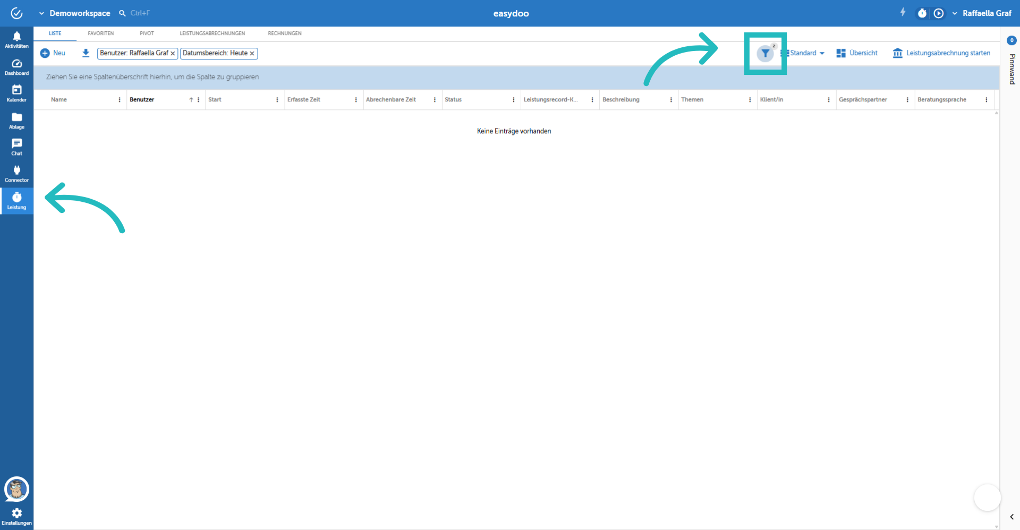Click Leistungsabrechnung starten

(941, 53)
